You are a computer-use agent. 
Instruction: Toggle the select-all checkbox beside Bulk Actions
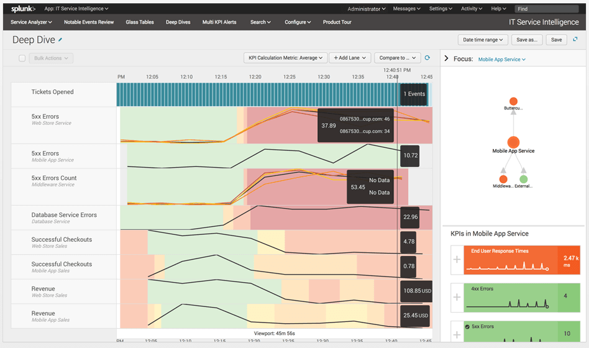(x=22, y=58)
